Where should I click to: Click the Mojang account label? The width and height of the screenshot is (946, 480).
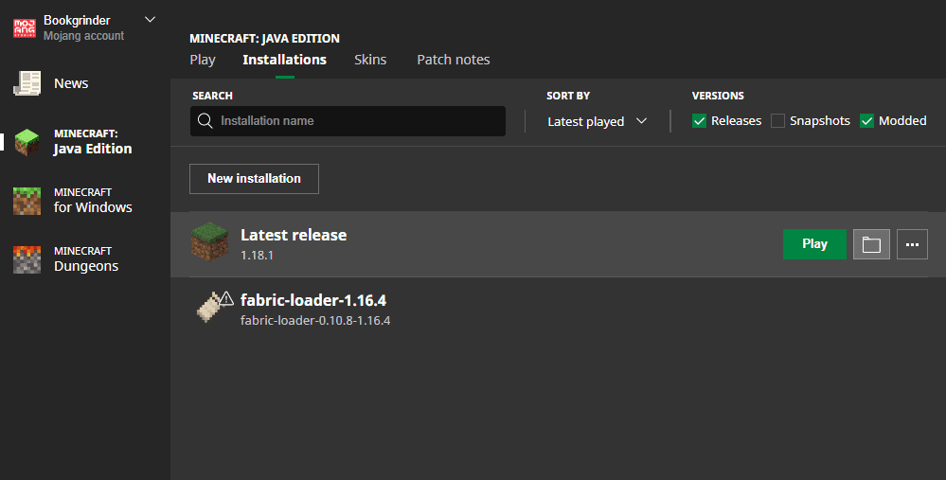click(x=84, y=36)
